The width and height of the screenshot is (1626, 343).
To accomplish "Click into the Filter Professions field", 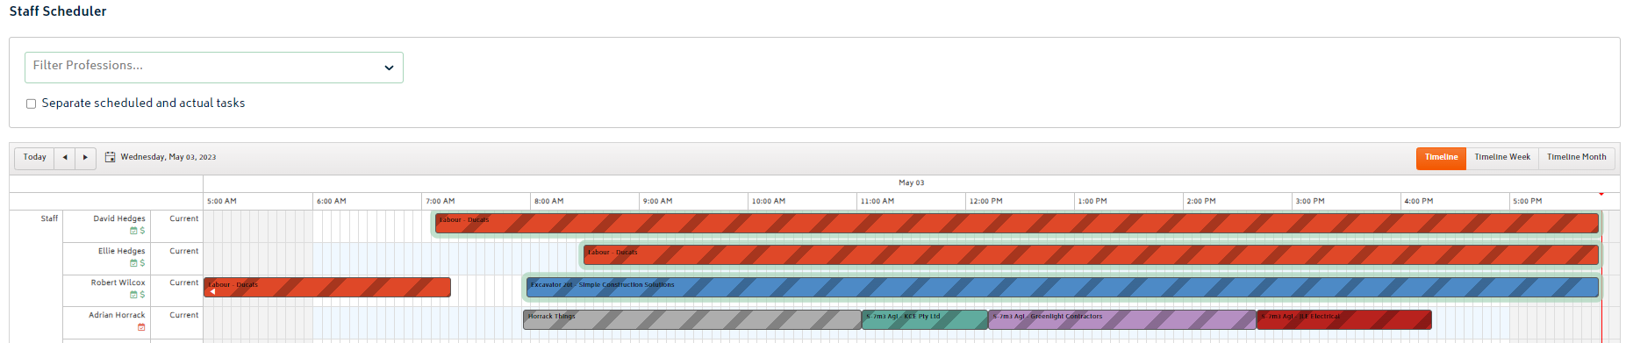I will pos(214,68).
